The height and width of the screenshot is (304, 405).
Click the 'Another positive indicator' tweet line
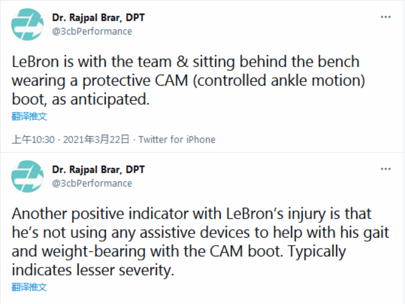(x=192, y=214)
